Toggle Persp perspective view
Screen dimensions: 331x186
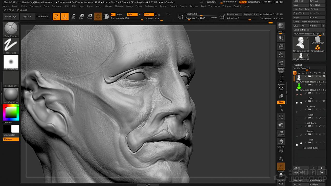coord(281,71)
